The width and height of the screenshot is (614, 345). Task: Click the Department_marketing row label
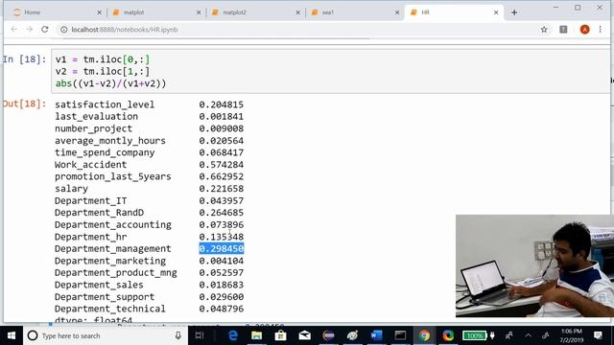[x=110, y=261]
